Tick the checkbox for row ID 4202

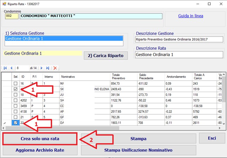coord(16,100)
